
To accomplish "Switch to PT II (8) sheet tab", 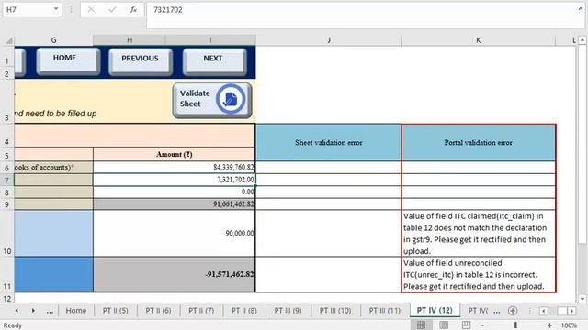I will 244,311.
